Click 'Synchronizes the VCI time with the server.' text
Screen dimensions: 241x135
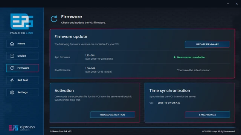tap(173, 97)
